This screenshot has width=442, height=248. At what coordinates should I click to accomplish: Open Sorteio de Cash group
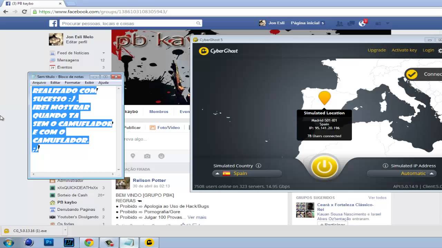click(x=72, y=195)
